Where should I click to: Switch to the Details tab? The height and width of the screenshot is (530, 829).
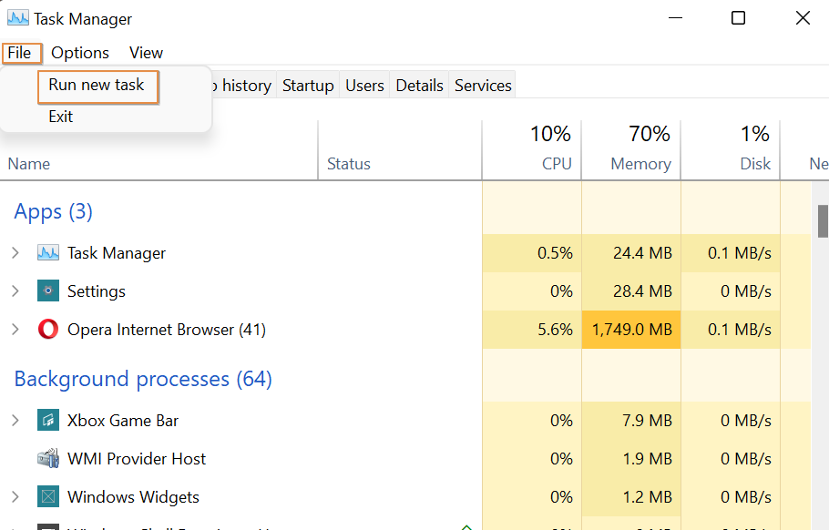point(419,85)
